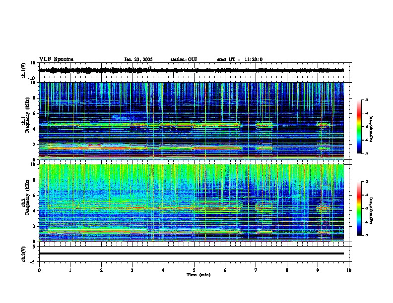Click time axis tick label "1"

click(70, 270)
